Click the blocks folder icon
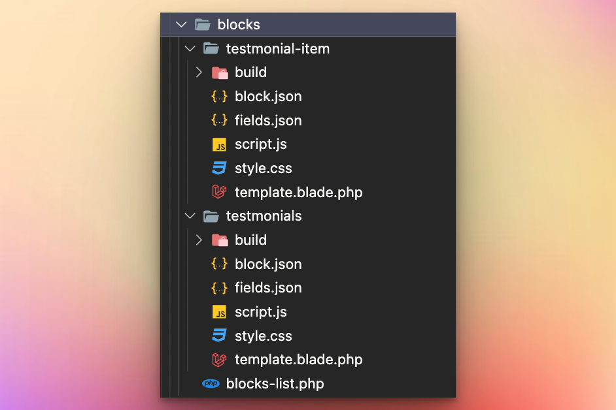The height and width of the screenshot is (410, 616). (x=203, y=25)
